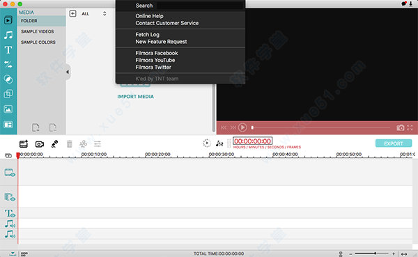Click the record camera icon
Image resolution: width=418 pixels, height=257 pixels.
[x=40, y=144]
